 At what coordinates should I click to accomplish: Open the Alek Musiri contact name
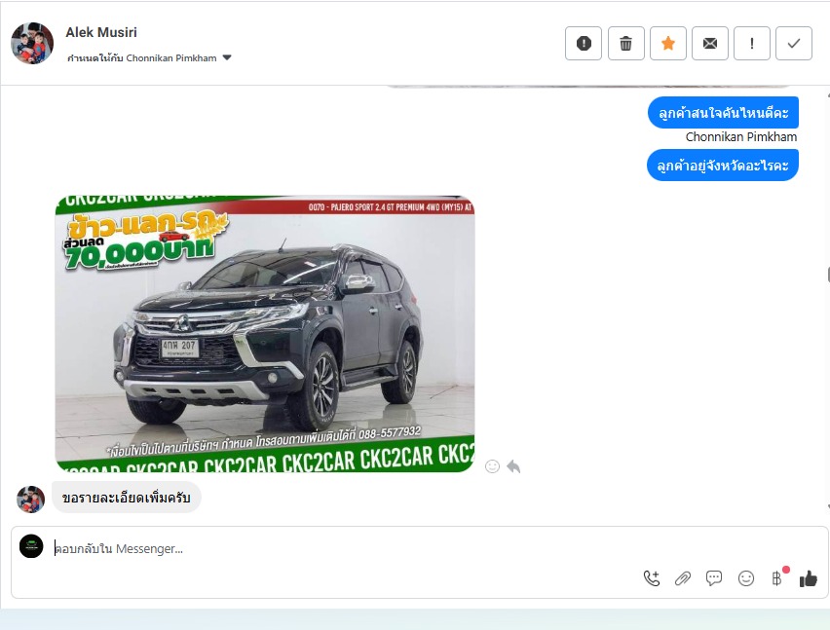[101, 32]
